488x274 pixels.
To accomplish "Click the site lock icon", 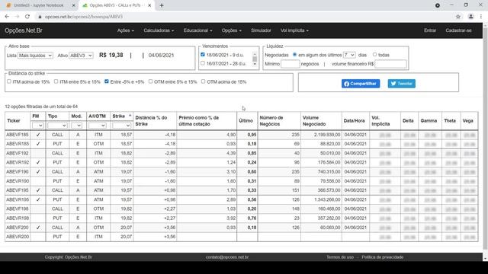I will coord(40,17).
